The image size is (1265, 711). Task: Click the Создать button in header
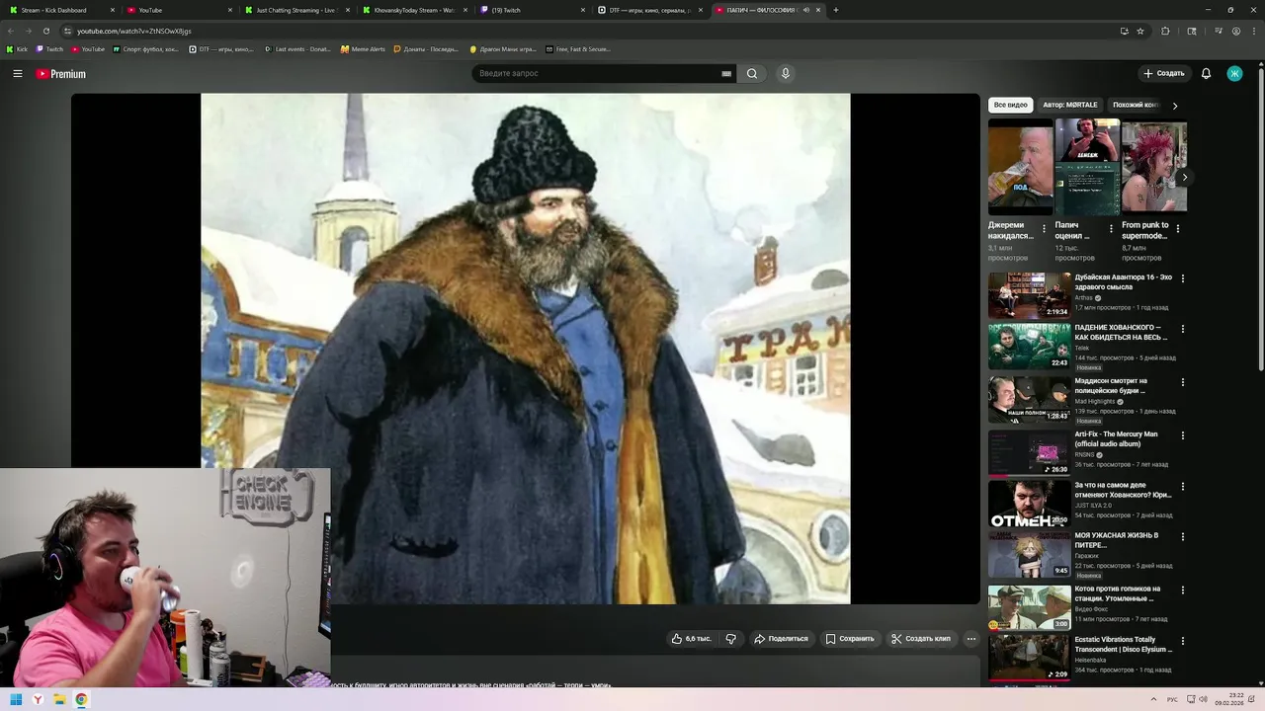click(1163, 73)
